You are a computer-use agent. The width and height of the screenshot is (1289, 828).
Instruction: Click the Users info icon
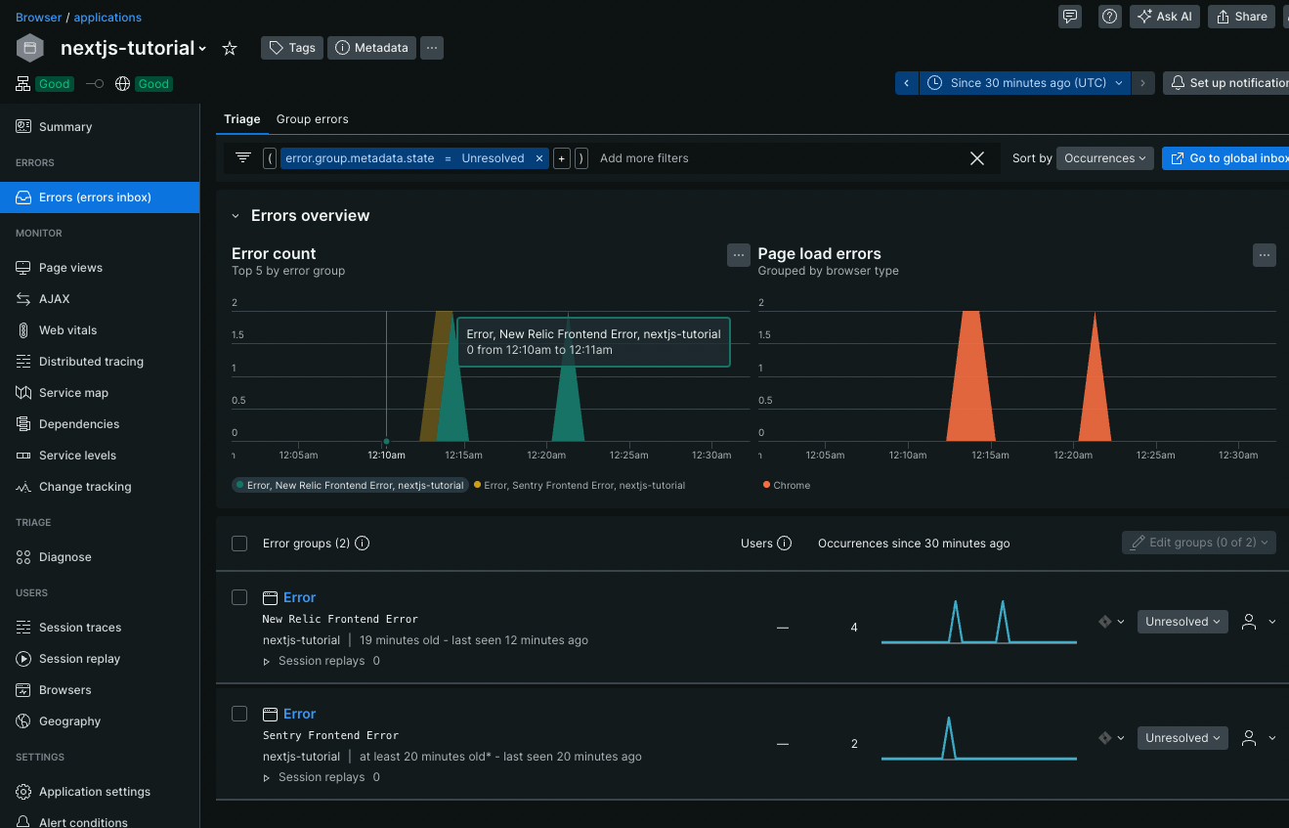coord(784,544)
